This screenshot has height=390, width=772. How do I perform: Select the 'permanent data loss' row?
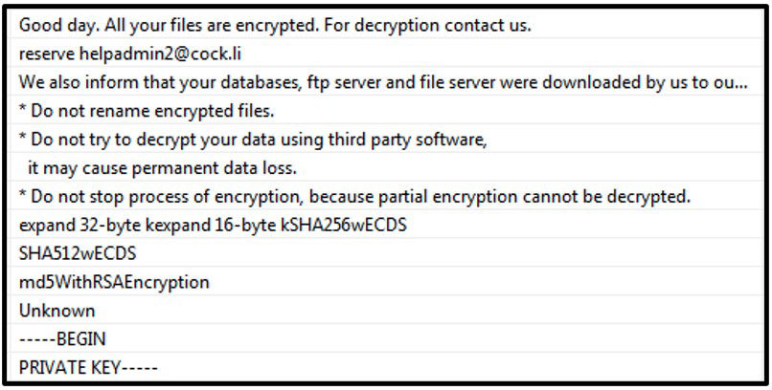tap(386, 167)
